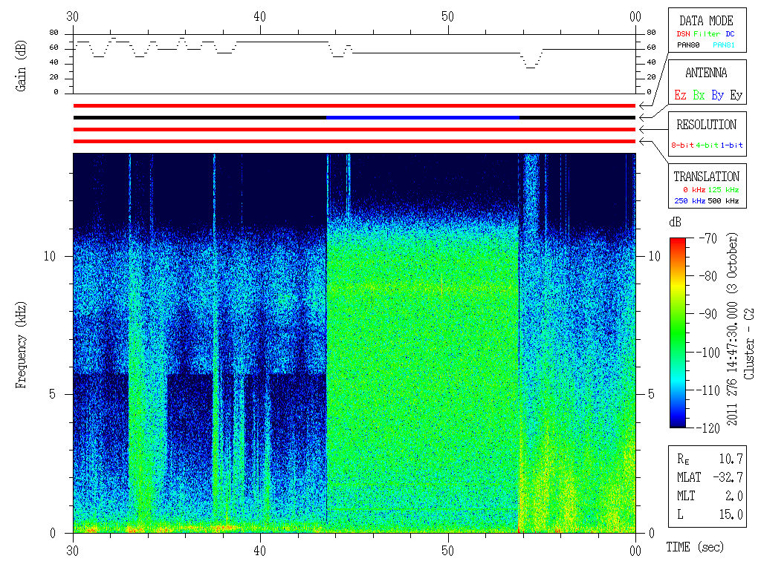Click the green 125 kHz translation label
The image size is (761, 570).
coord(723,189)
